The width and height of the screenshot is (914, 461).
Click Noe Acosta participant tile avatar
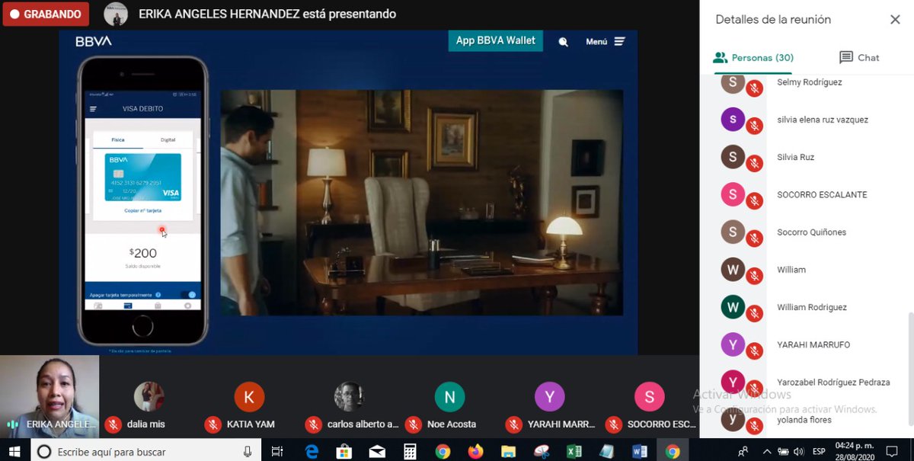point(449,397)
